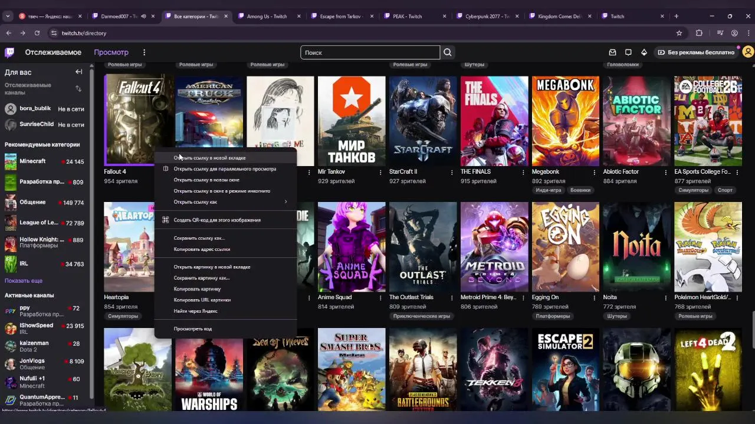The width and height of the screenshot is (755, 424).
Task: Expand the Открыть ссылку как submenu
Action: pos(225,202)
